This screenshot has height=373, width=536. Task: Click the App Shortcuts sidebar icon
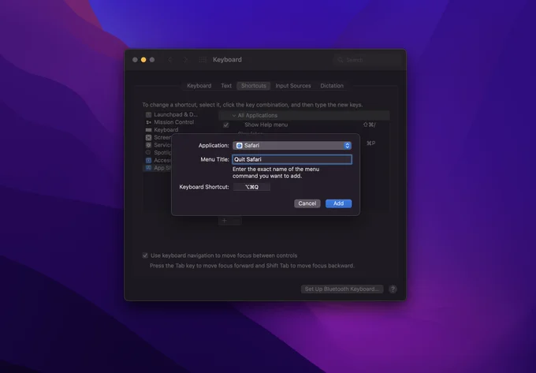(x=148, y=168)
